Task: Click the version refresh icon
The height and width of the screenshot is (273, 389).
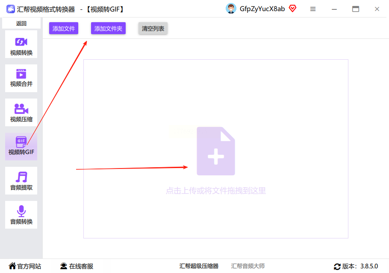Action: (337, 267)
